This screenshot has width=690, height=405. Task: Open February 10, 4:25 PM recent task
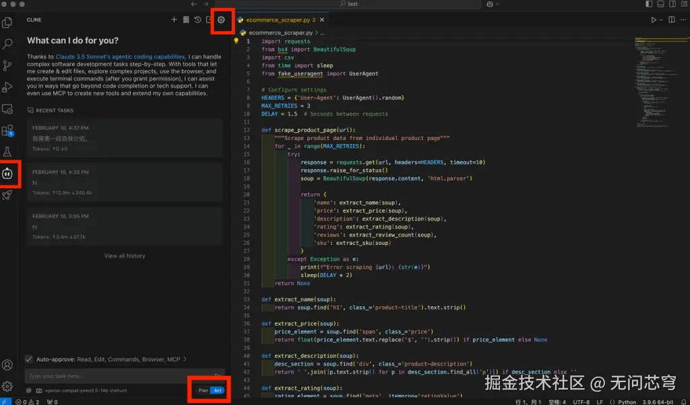[x=125, y=182]
